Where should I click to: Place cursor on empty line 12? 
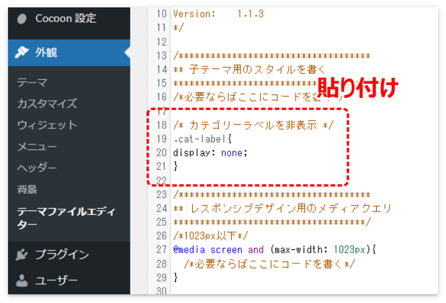pos(304,42)
